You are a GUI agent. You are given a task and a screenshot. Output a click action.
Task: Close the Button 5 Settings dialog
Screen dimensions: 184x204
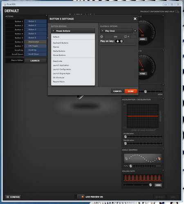(135, 19)
